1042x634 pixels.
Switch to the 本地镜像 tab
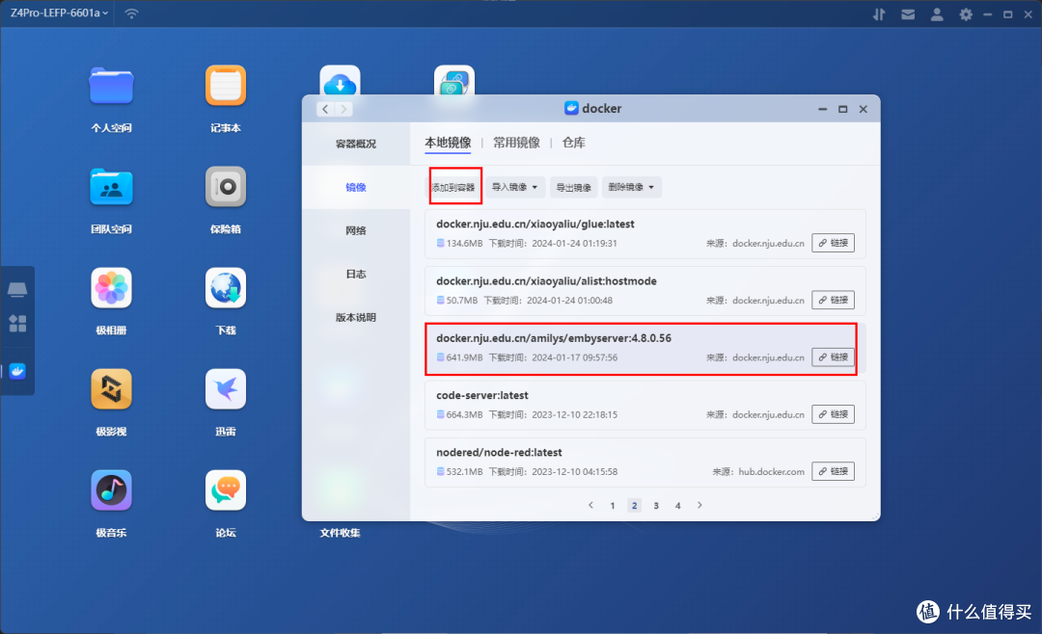click(448, 143)
